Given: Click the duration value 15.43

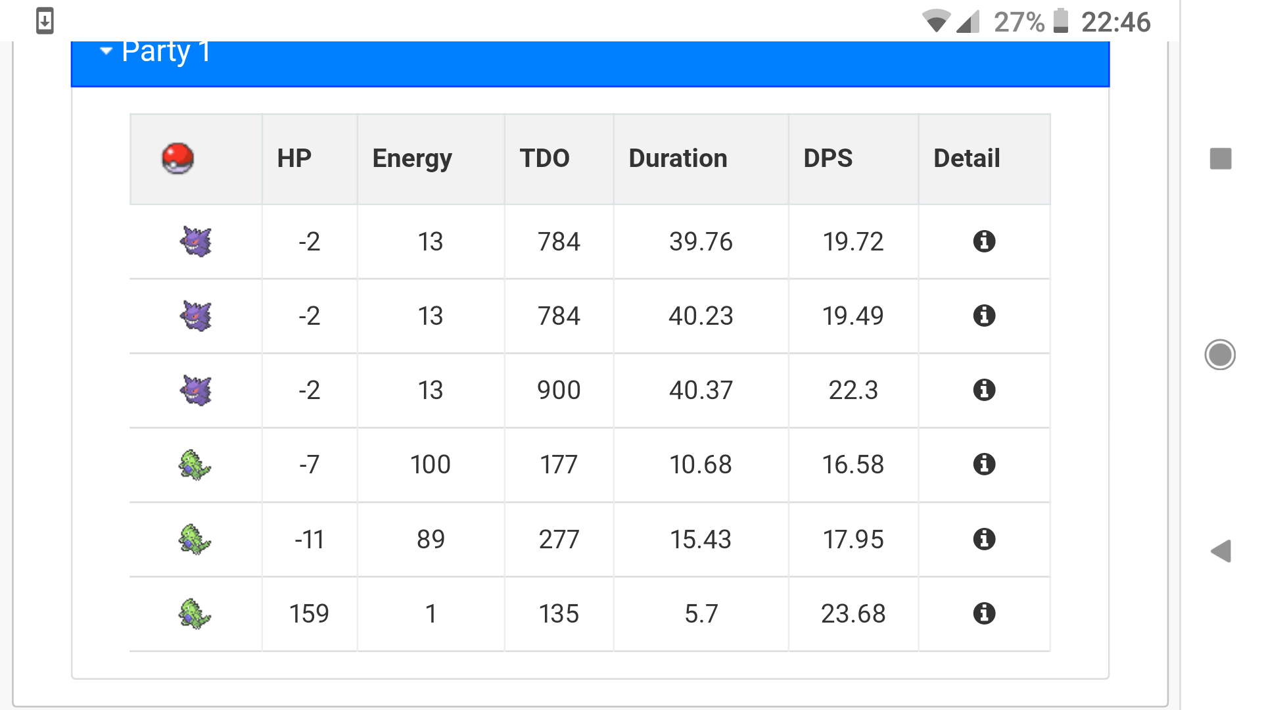Looking at the screenshot, I should (x=701, y=540).
